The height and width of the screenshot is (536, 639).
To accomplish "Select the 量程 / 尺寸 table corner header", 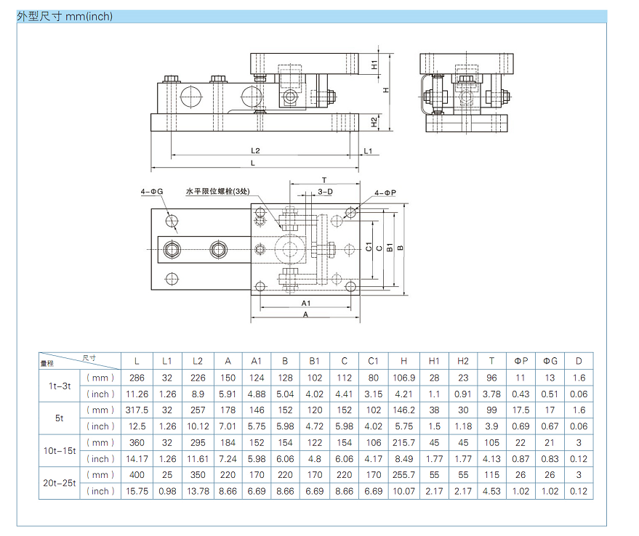I will [x=79, y=361].
